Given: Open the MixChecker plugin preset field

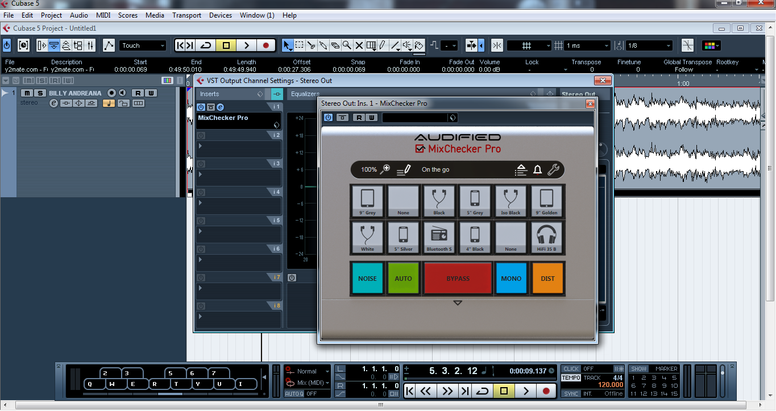Looking at the screenshot, I should tap(420, 118).
